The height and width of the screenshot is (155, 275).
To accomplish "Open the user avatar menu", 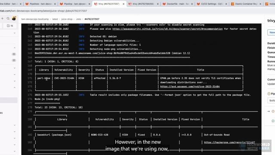I will point(14,18).
